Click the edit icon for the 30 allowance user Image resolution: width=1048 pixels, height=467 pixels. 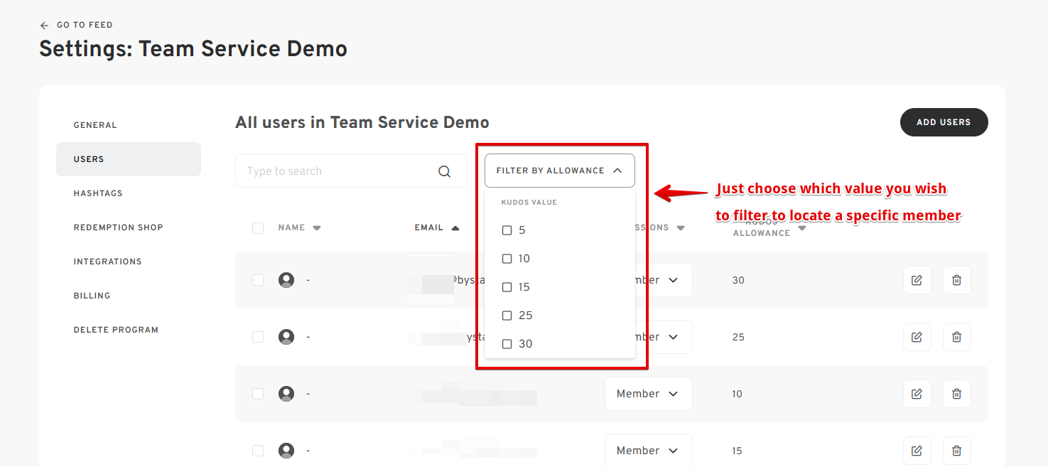(x=917, y=280)
